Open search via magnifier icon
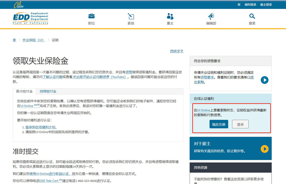 252,16
